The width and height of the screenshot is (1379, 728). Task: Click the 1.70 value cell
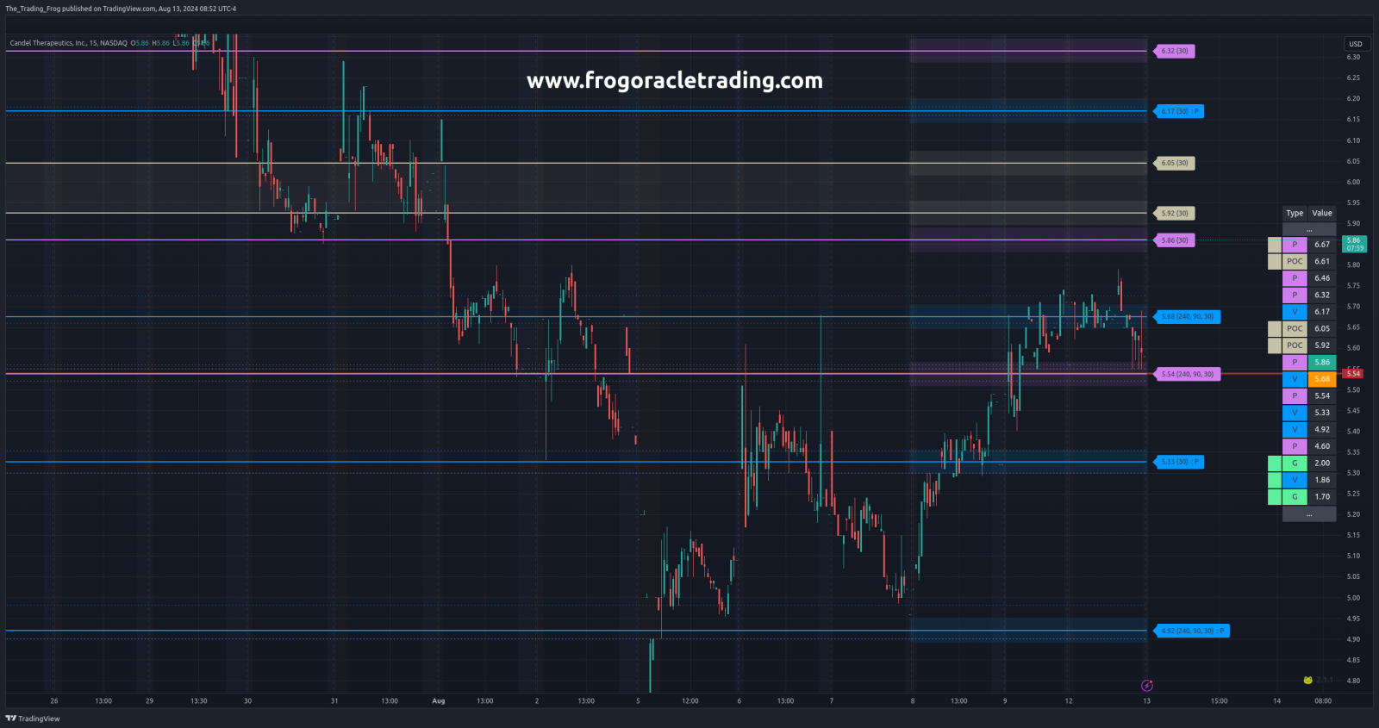pos(1322,497)
